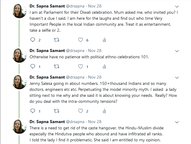Like the tweet about Parliament's Diwali celebration

(x=80, y=40)
